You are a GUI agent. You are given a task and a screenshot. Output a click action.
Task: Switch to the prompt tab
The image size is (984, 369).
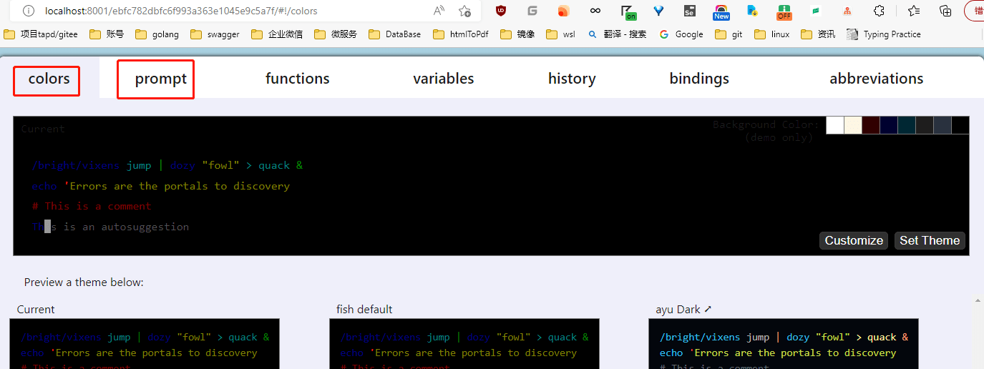161,79
